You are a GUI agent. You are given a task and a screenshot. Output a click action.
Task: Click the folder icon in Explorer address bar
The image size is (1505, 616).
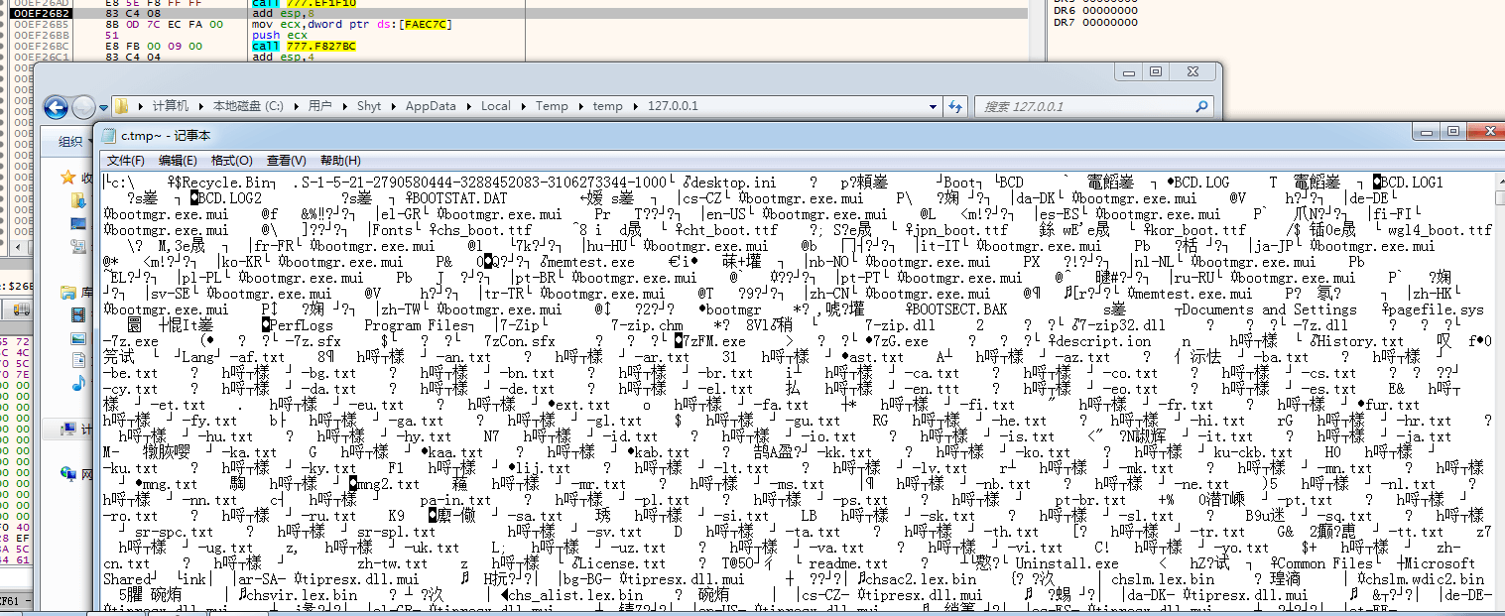(x=122, y=106)
